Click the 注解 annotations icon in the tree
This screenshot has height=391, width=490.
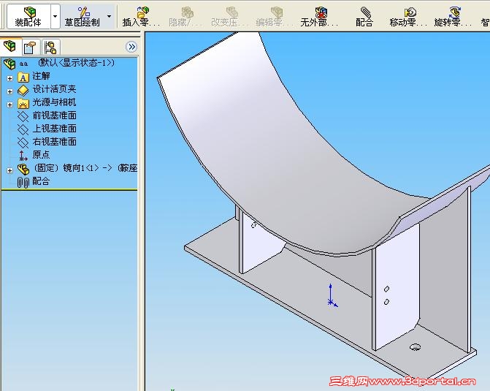tap(23, 77)
